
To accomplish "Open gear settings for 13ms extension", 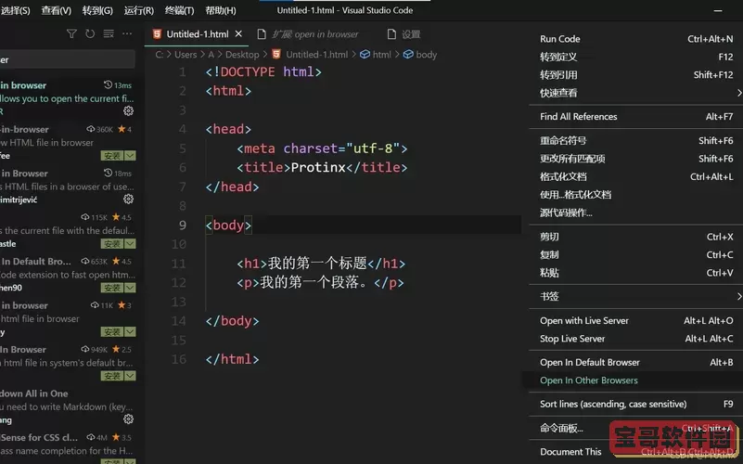I will click(x=128, y=111).
